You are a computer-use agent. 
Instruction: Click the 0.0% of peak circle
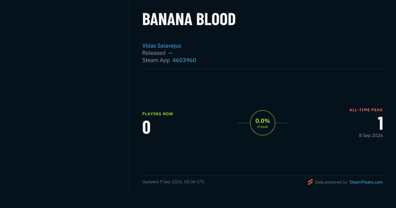tap(263, 123)
